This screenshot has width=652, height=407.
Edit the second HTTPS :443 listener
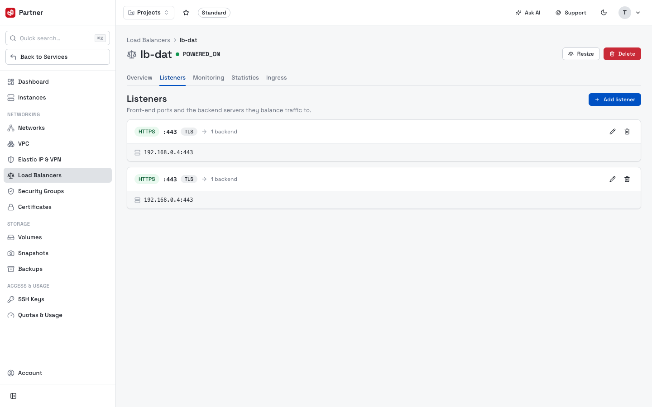[x=613, y=179]
